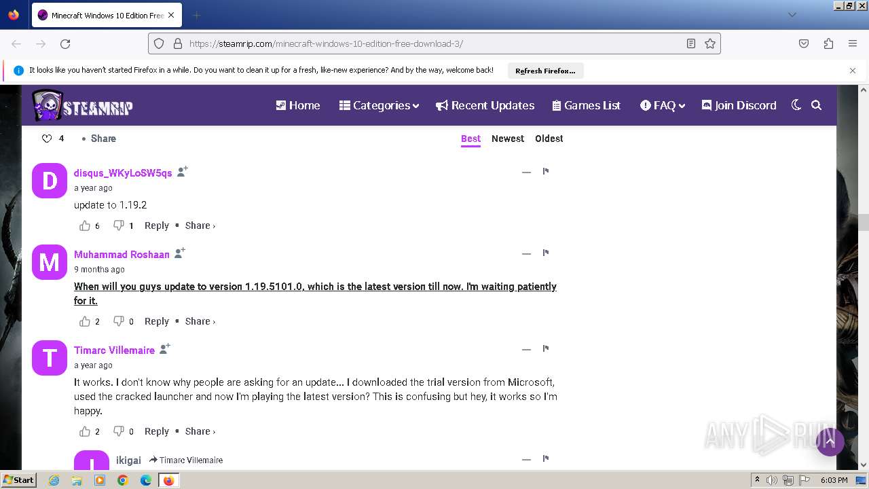869x489 pixels.
Task: Toggle reader view icon
Action: (691, 43)
